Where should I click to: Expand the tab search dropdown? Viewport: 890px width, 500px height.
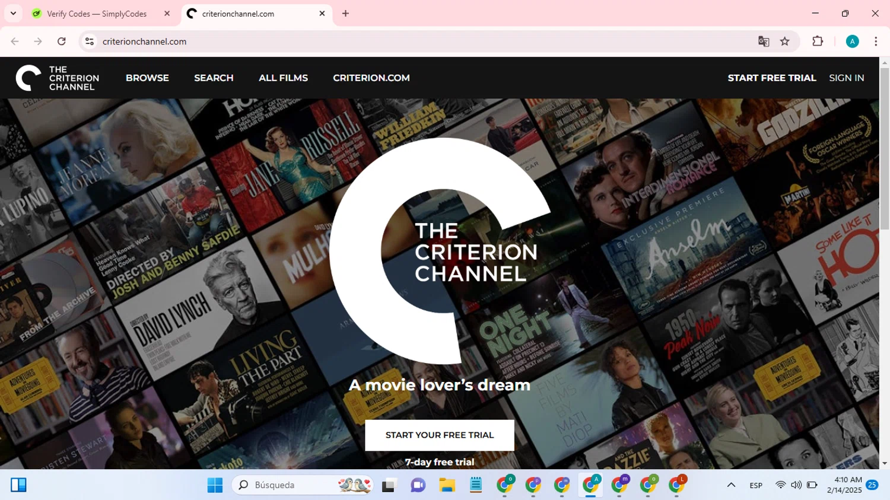13,14
